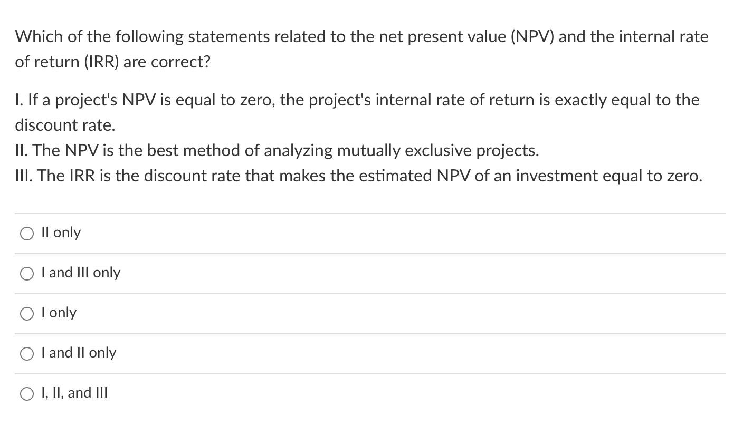Pick the "I only" radio button
Image resolution: width=743 pixels, height=425 pixels.
click(x=27, y=314)
